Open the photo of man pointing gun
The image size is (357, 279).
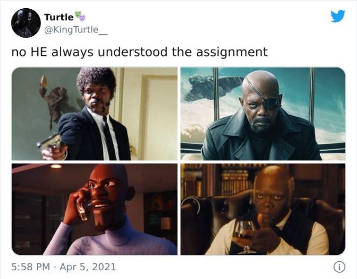[x=95, y=114]
